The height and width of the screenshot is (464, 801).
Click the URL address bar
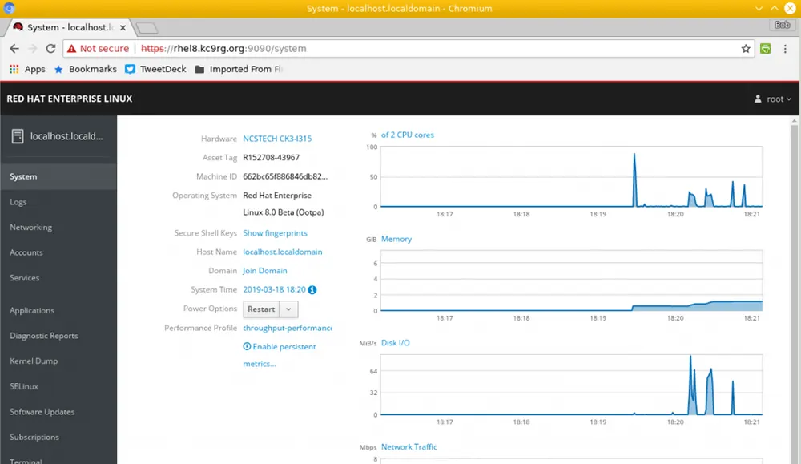click(x=441, y=49)
